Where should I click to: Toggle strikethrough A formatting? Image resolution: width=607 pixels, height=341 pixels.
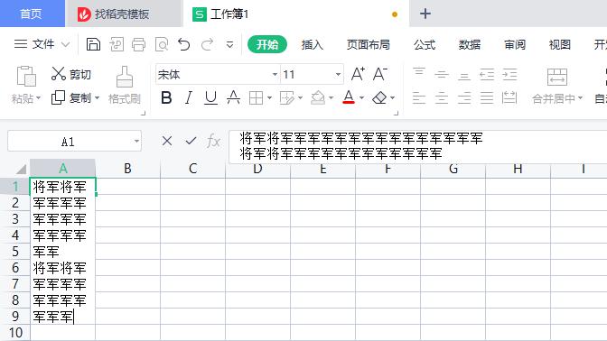tap(233, 97)
